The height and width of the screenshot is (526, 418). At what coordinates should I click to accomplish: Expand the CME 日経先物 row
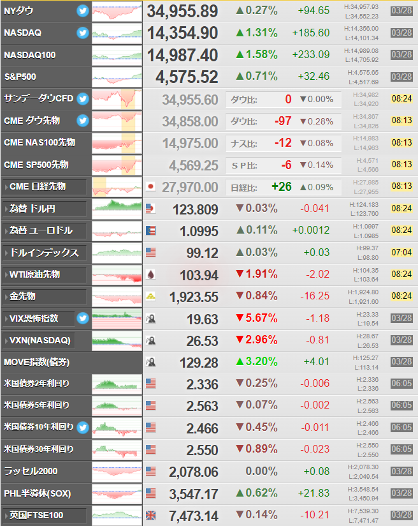[x=44, y=187]
